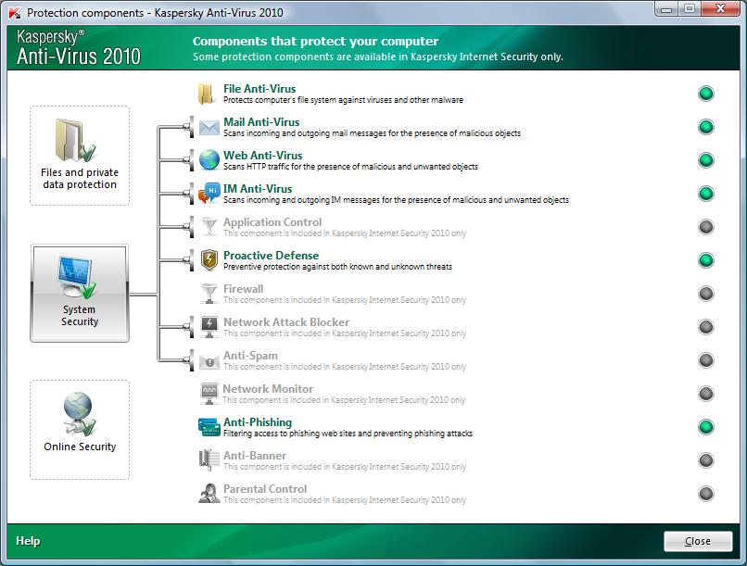Viewport: 747px width, 566px height.
Task: Click the Mail Anti-Virus envelope icon
Action: pos(209,128)
